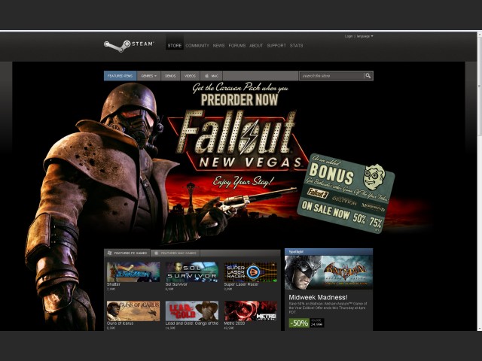This screenshot has width=482, height=361.
Task: Click the Oblivion logo on bonus card
Action: coord(344,201)
